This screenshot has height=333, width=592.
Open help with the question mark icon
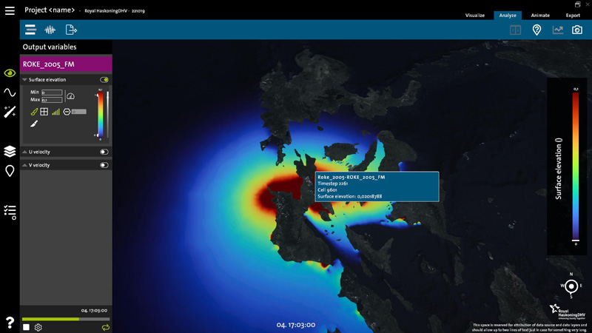pyautogui.click(x=10, y=323)
